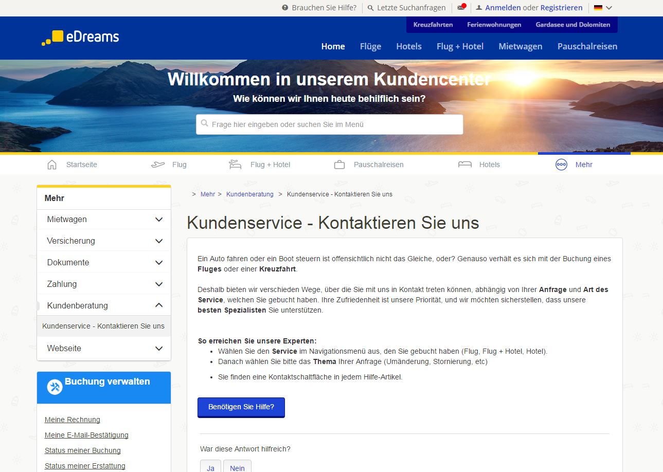
Task: Click the Flug airplane icon
Action: [158, 165]
